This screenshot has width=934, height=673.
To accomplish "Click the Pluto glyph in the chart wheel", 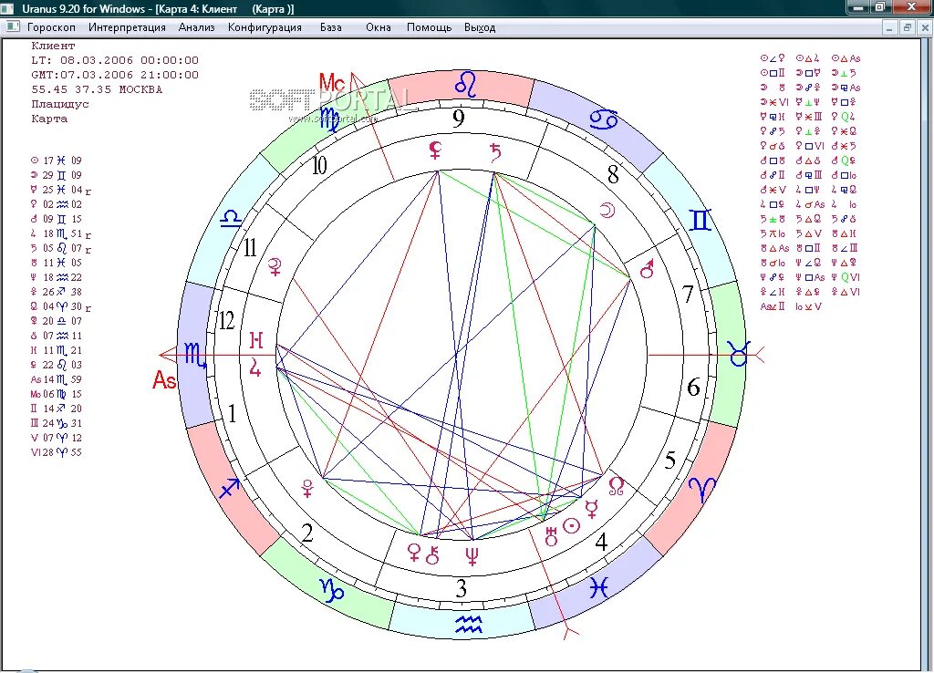I will [307, 489].
